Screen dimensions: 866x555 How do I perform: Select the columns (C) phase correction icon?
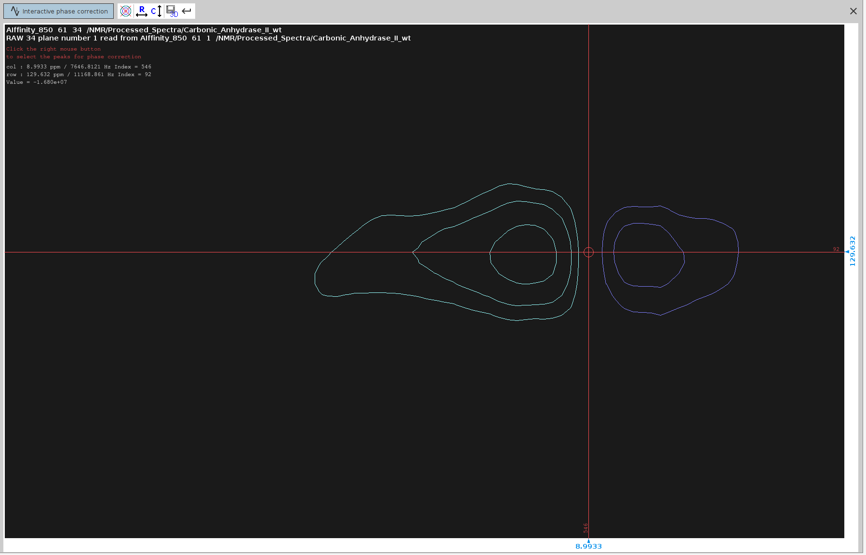click(x=156, y=11)
